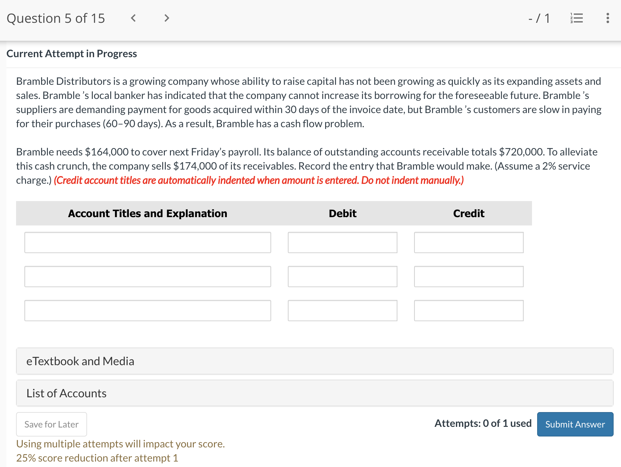The image size is (621, 467).
Task: Go to the next question arrow
Action: point(166,18)
